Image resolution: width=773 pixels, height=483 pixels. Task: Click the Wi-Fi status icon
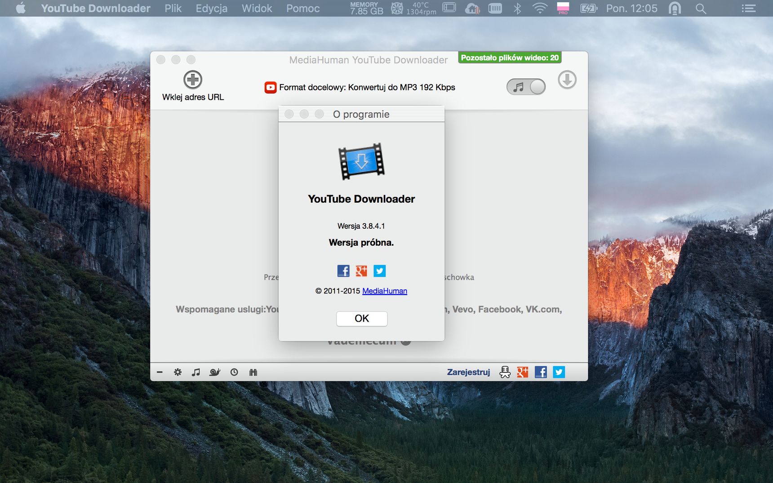[540, 8]
